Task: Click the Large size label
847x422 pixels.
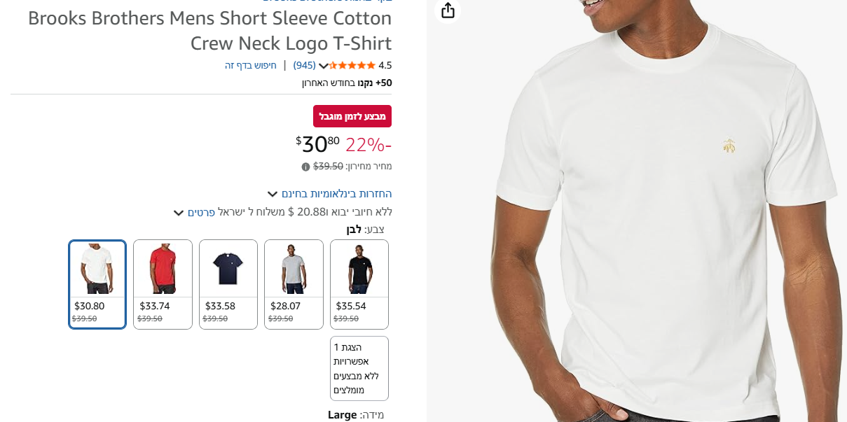Action: [343, 415]
